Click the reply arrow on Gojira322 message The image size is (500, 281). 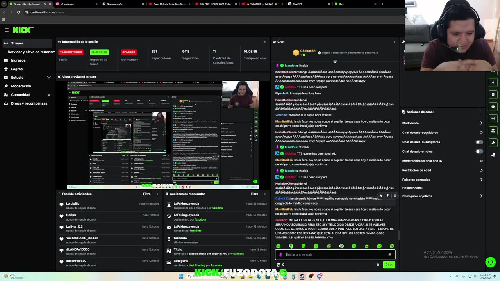381,196
